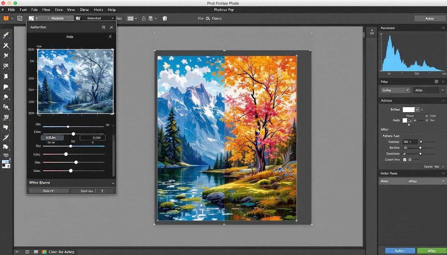Click the padlock icon in the top options bar

[x=144, y=19]
